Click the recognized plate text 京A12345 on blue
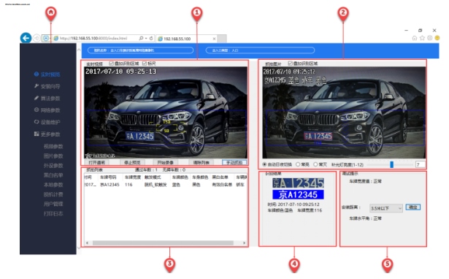The width and height of the screenshot is (449, 279). (x=298, y=194)
